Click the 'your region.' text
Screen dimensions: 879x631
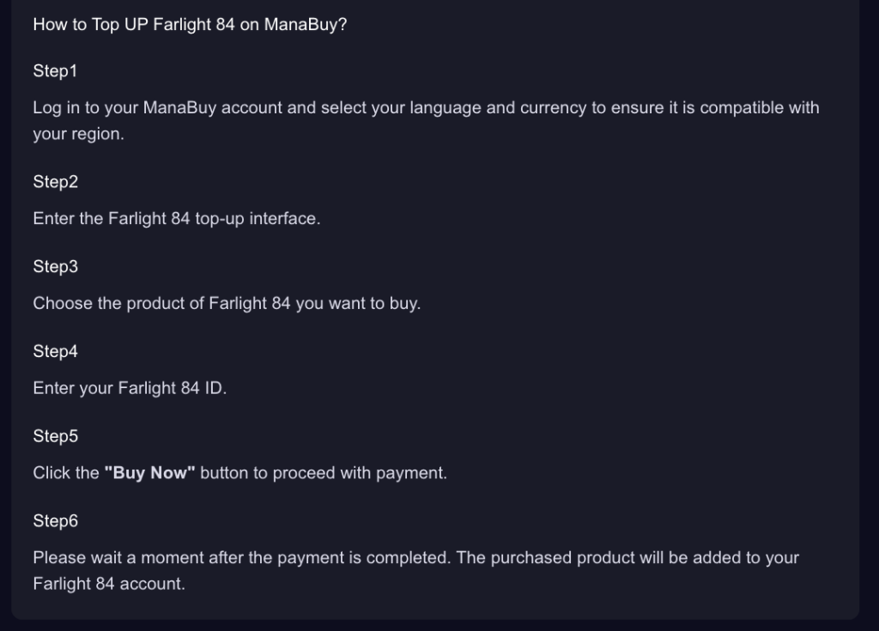click(x=78, y=134)
